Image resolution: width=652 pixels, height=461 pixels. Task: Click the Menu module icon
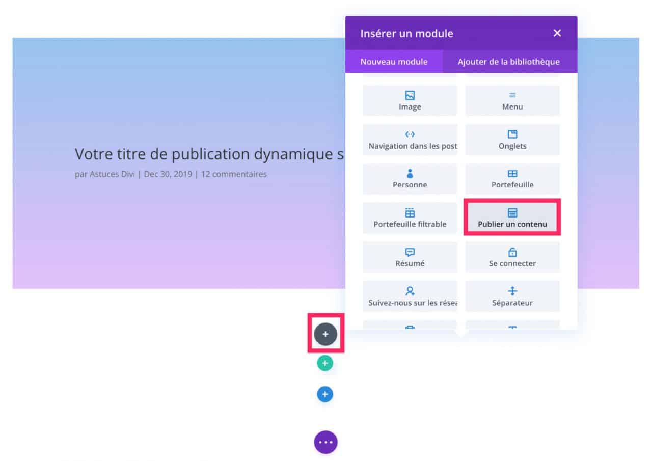[512, 100]
